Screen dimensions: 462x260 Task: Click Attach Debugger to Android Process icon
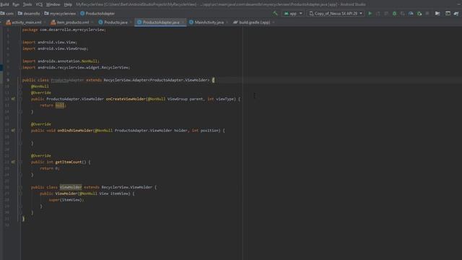tap(419, 14)
